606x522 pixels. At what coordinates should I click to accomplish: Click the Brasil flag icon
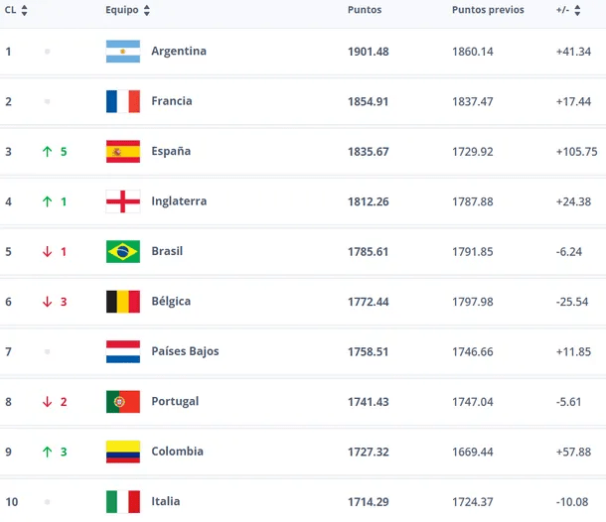click(x=122, y=251)
